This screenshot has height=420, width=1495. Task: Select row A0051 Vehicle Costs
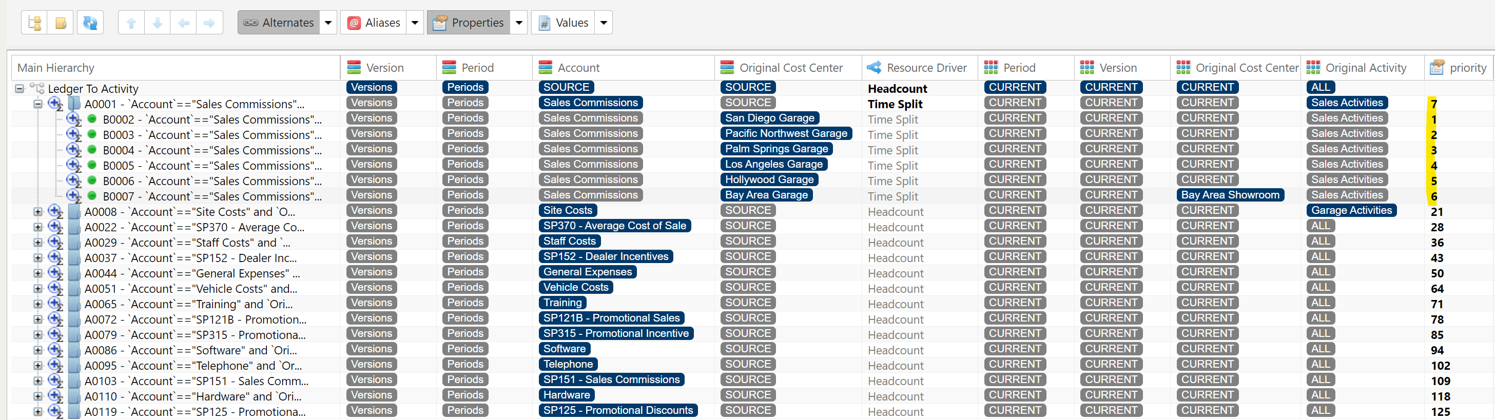(191, 288)
